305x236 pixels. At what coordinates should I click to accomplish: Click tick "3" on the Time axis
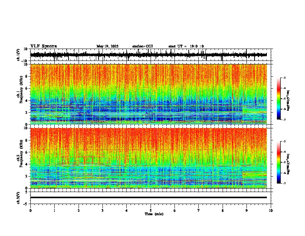[x=102, y=211]
